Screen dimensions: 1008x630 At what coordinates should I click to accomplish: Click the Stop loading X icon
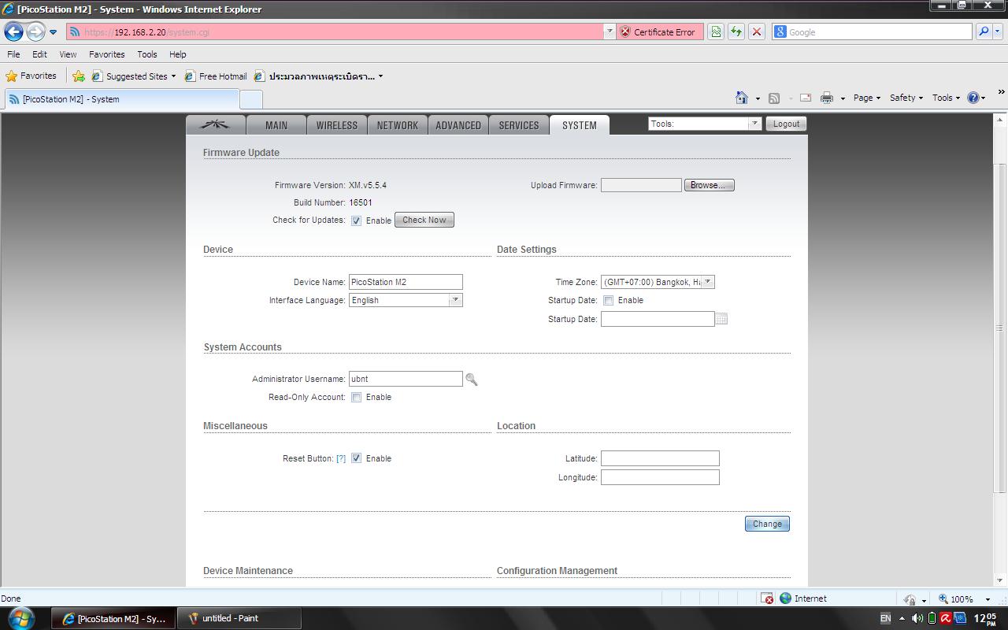tap(757, 31)
